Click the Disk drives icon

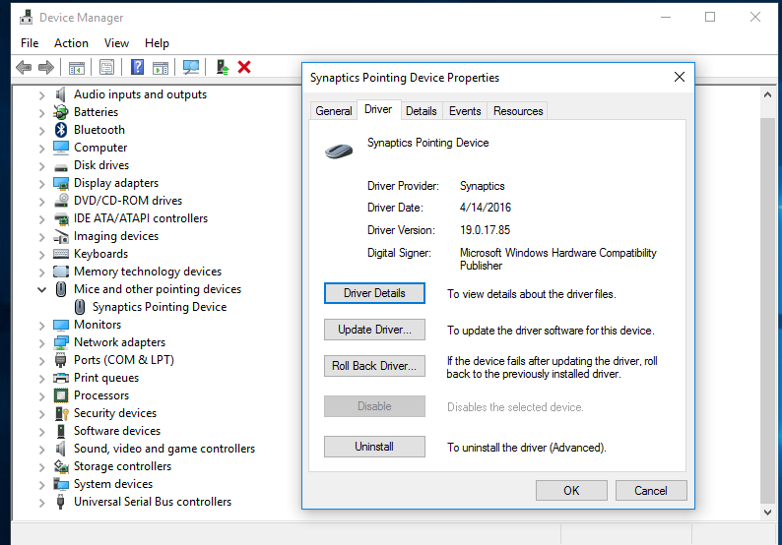(x=61, y=166)
